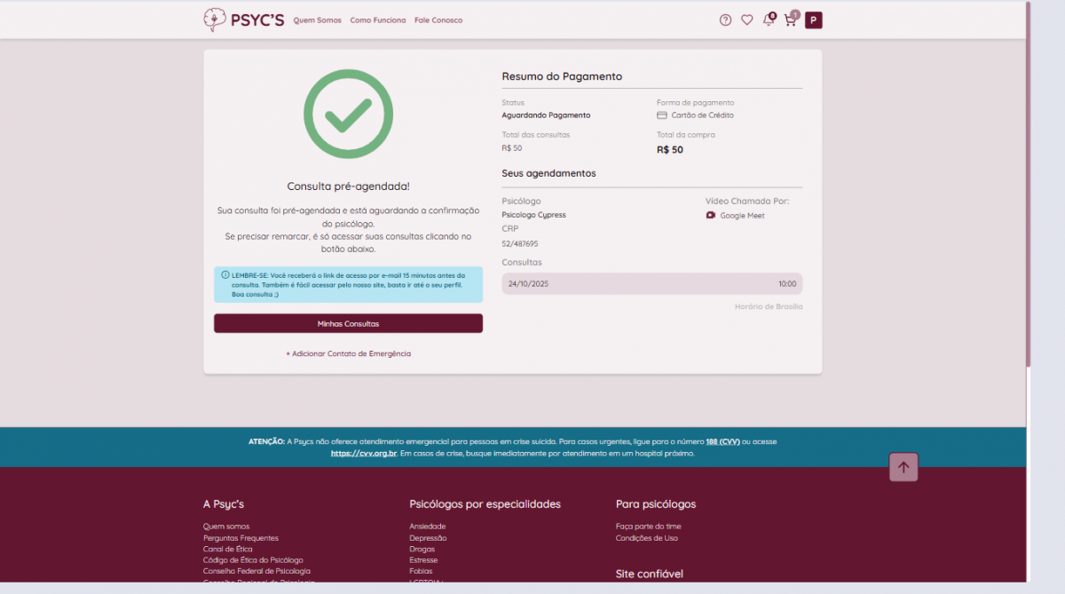
Task: Open Quem Somos in top navigation
Action: 317,20
